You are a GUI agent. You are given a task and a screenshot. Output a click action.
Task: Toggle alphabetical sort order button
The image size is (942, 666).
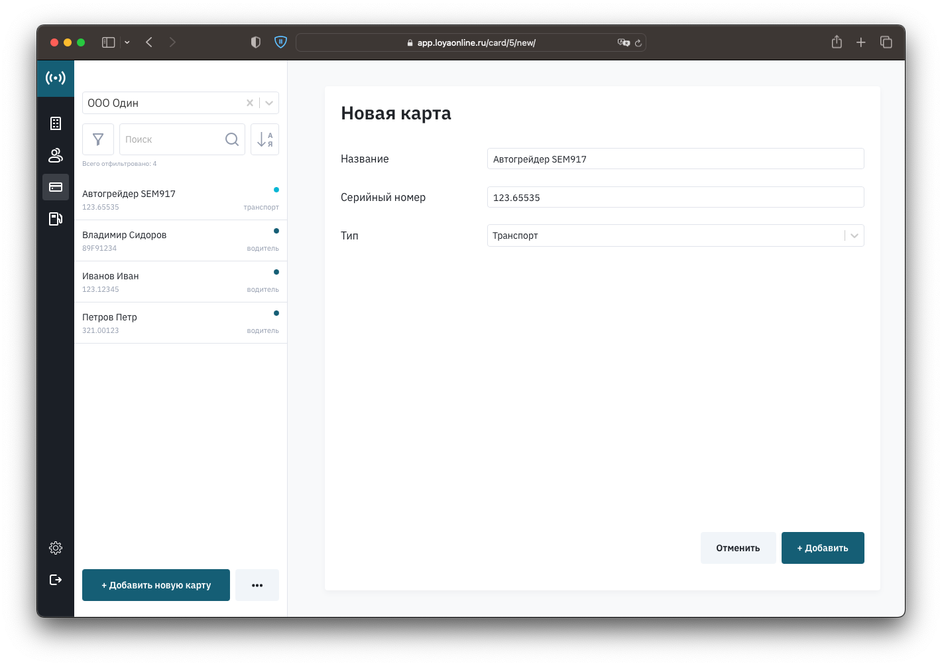coord(265,139)
